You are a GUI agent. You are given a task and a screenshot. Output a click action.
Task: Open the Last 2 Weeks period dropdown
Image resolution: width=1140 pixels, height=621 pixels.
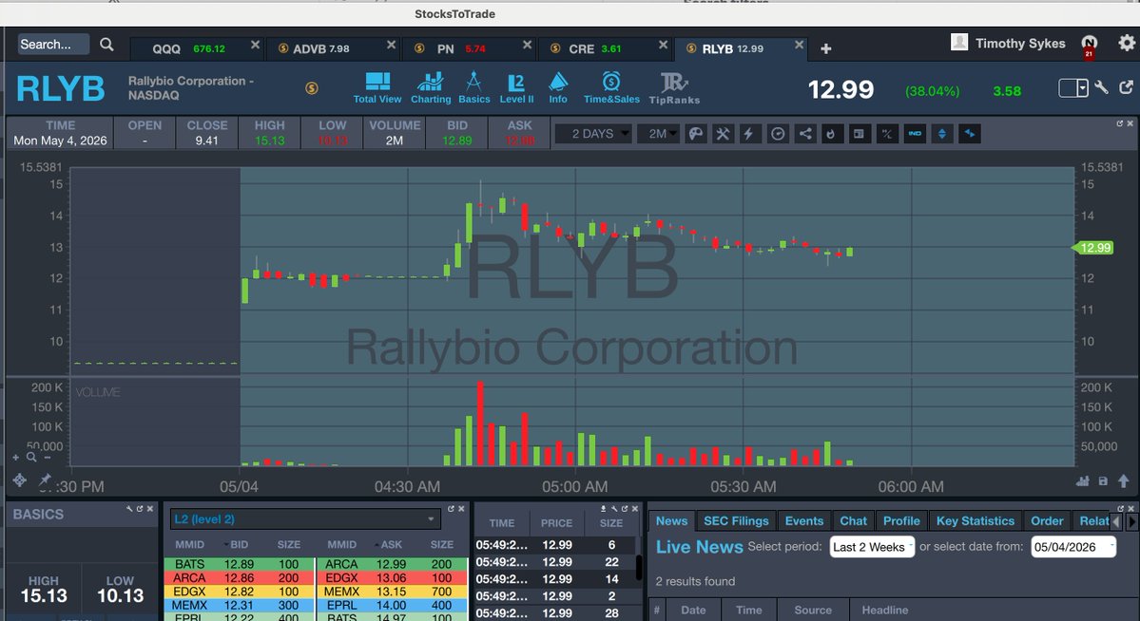[872, 547]
